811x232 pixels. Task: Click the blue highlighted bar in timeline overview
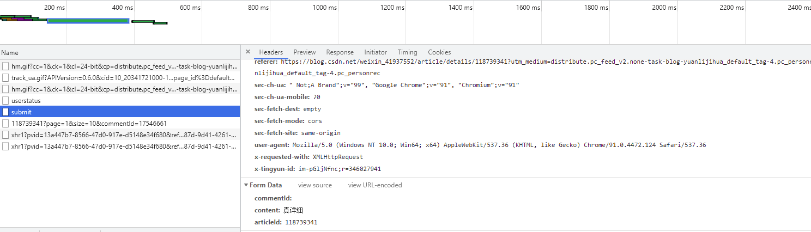pos(88,21)
